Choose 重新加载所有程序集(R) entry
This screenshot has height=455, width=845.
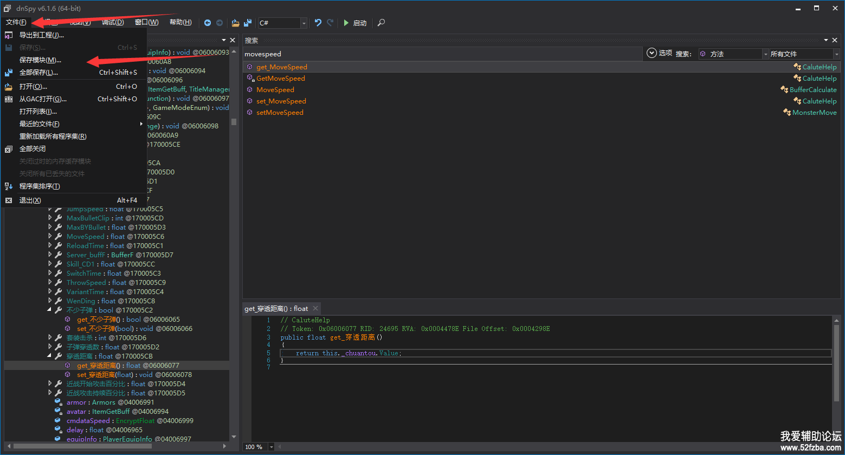tap(74, 136)
